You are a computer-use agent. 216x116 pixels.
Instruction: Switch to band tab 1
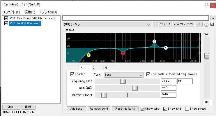72,67
